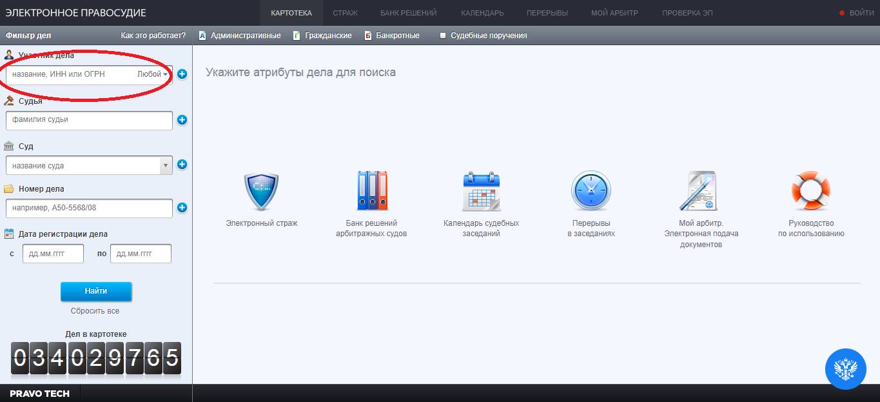This screenshot has width=880, height=402.
Task: Switch to the ПЕРЕРЫВЫ tab
Action: (547, 13)
